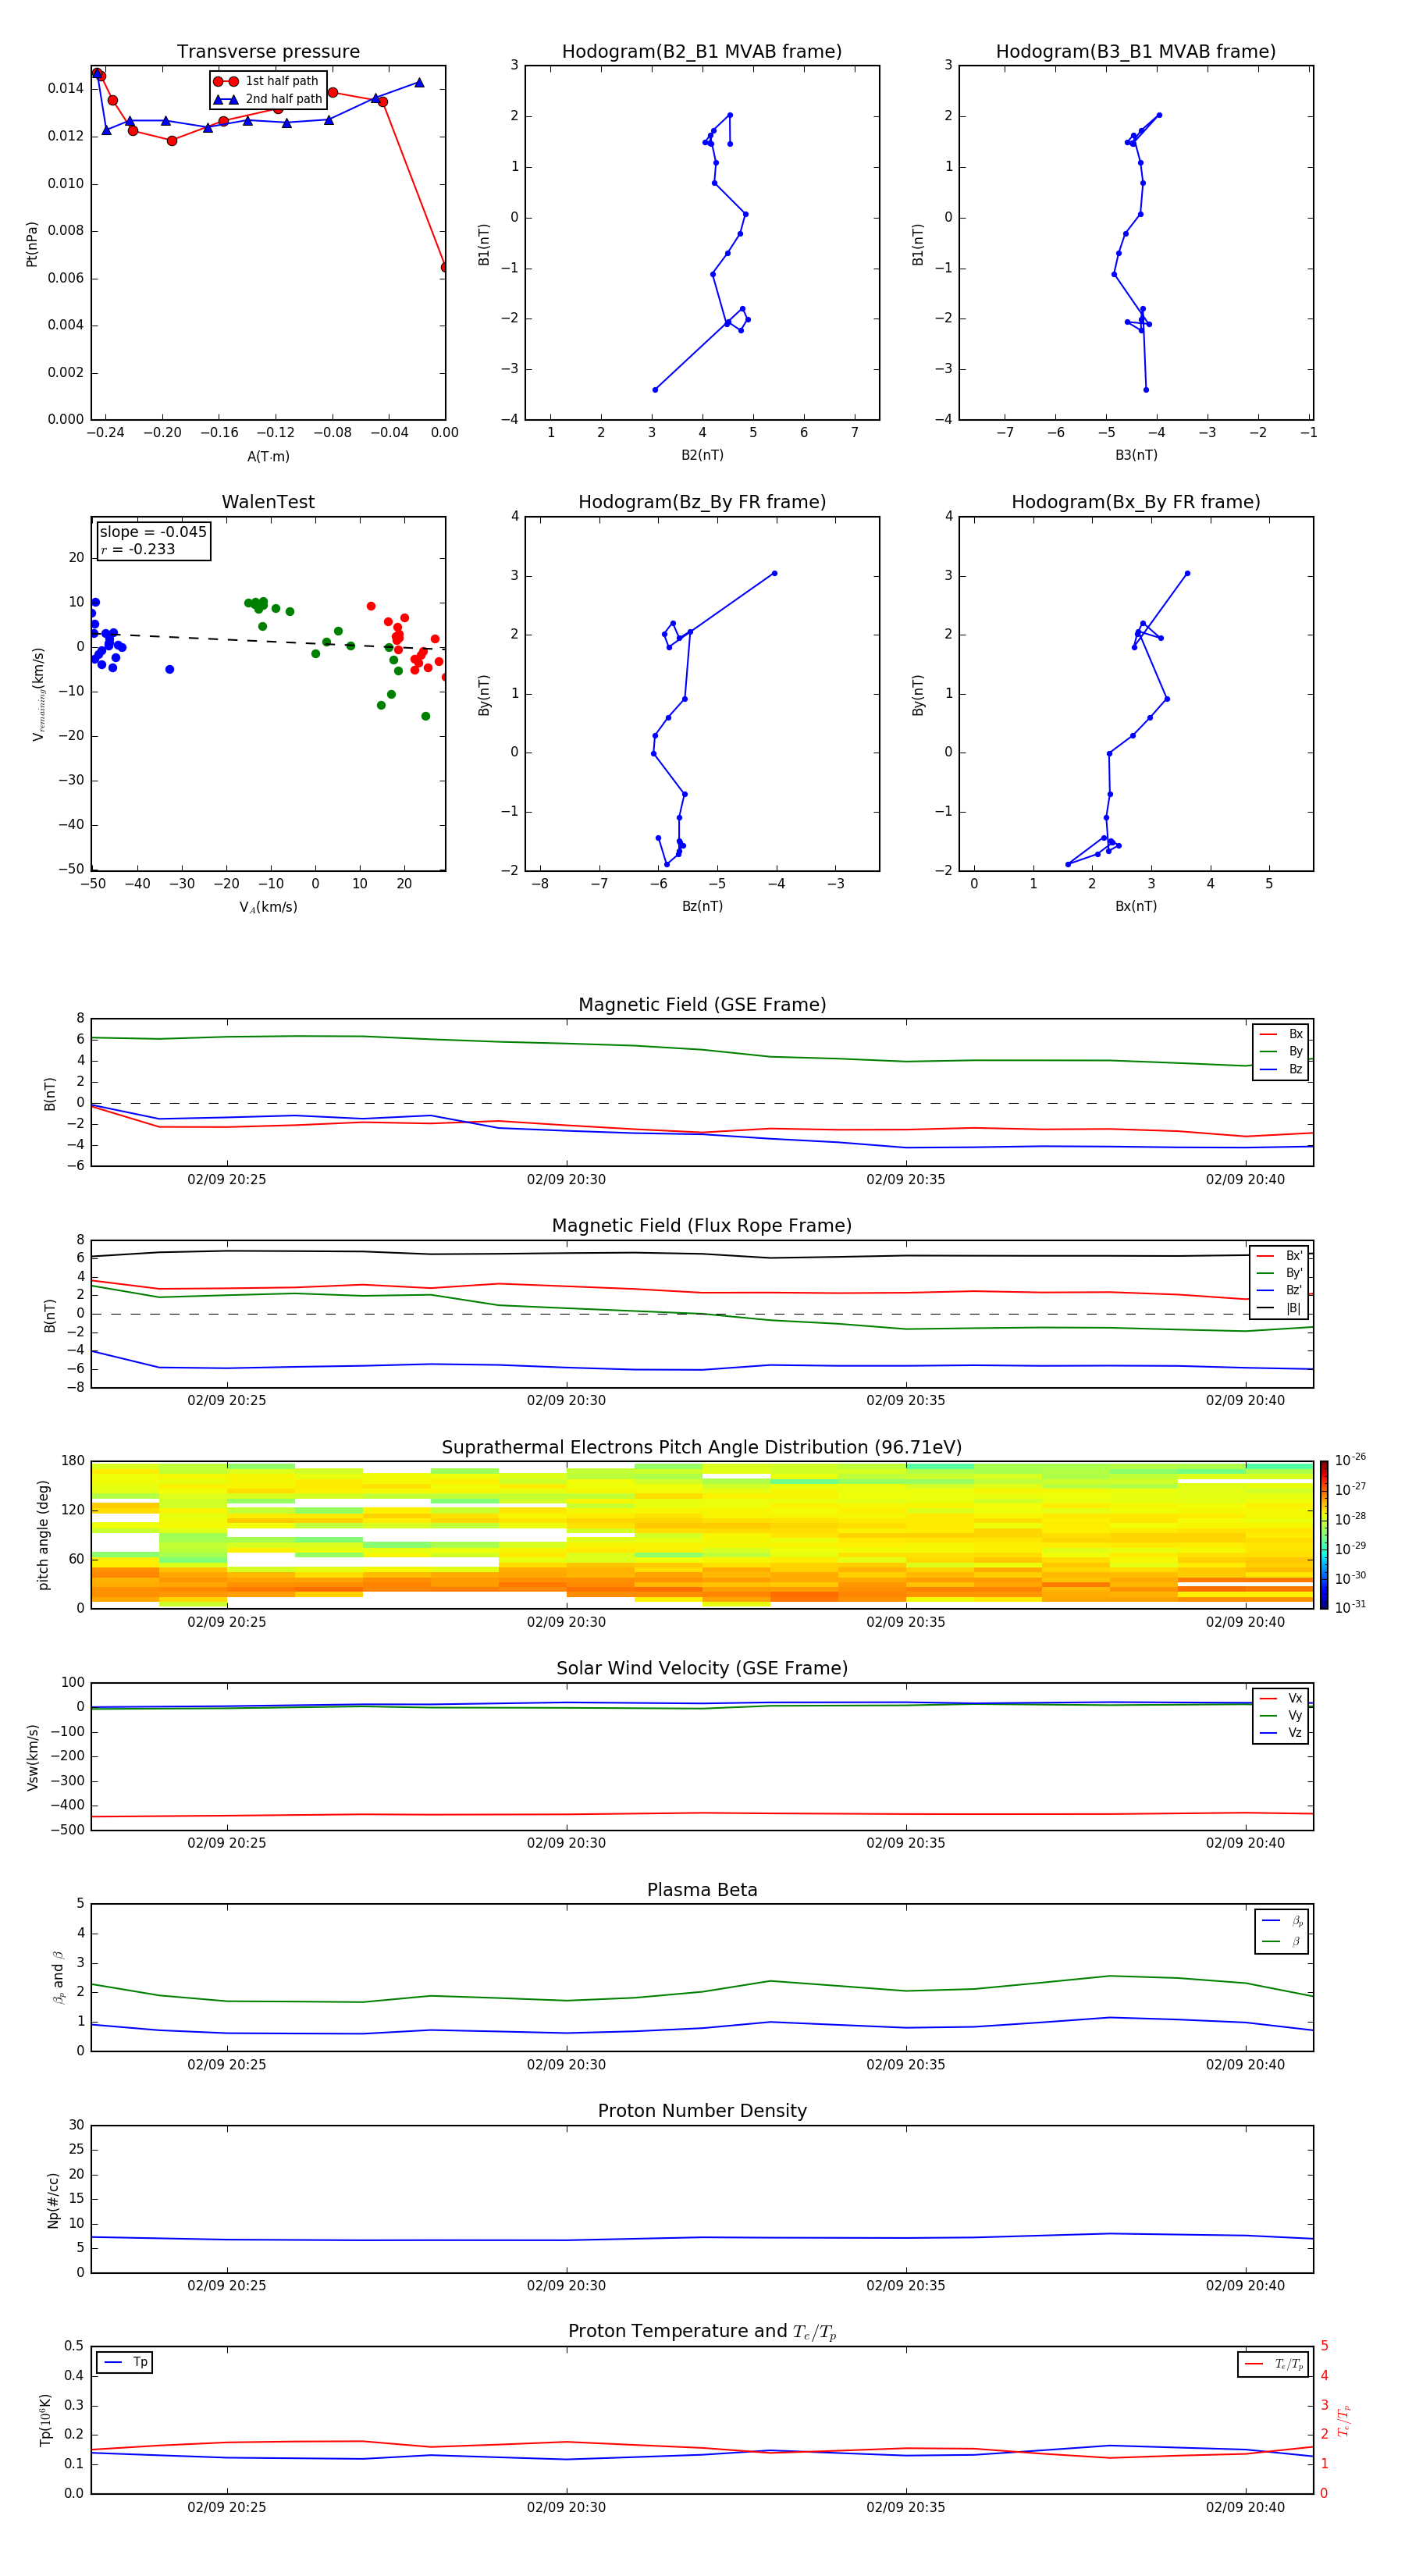Click the 'Suprathermal Electrons Pitch Angle Distribution' title
Image resolution: width=1405 pixels, height=2576 pixels.
click(x=702, y=1448)
